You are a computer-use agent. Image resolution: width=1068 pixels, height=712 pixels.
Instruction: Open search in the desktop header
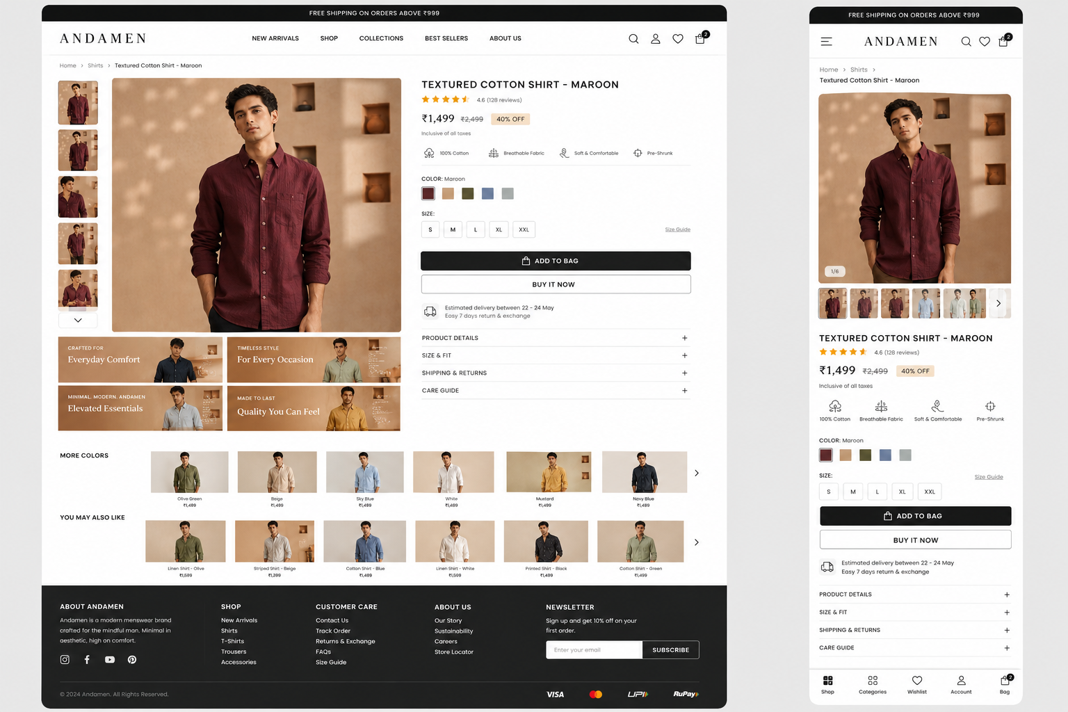[633, 39]
